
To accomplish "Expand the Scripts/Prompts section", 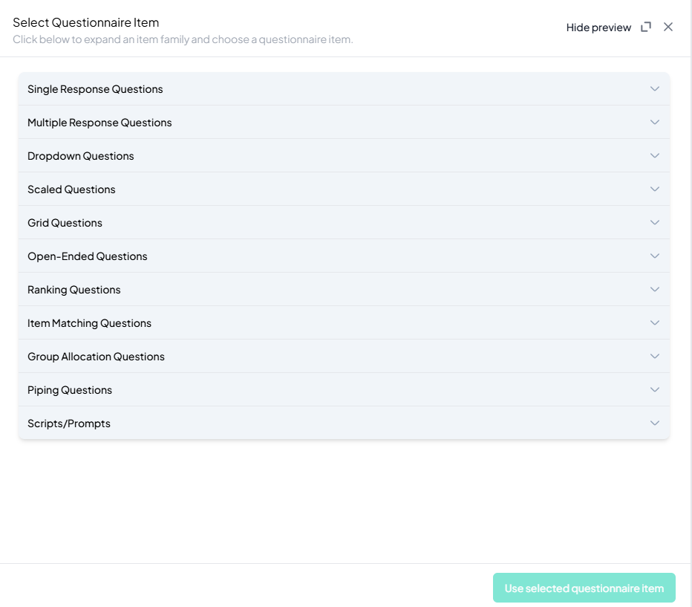I will coord(69,423).
